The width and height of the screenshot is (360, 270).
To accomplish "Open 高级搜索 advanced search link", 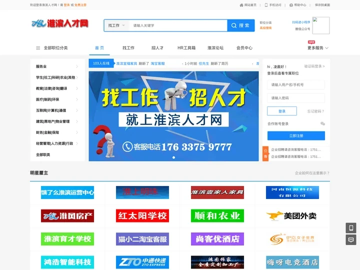I will click(265, 28).
